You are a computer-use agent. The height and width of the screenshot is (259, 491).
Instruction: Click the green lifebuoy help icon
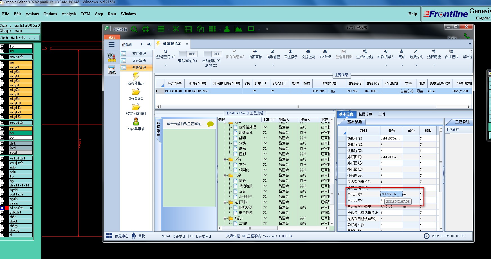146,29
